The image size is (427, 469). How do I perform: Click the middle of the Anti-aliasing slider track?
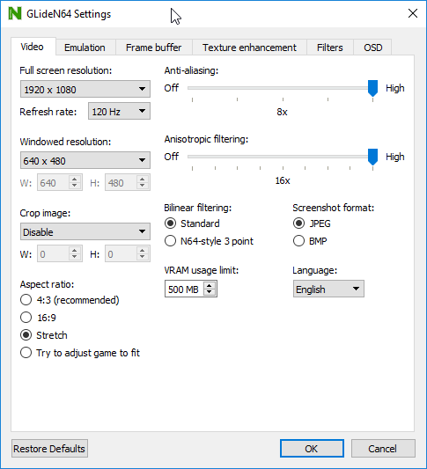[283, 88]
